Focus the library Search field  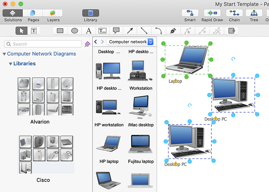[x=43, y=44]
